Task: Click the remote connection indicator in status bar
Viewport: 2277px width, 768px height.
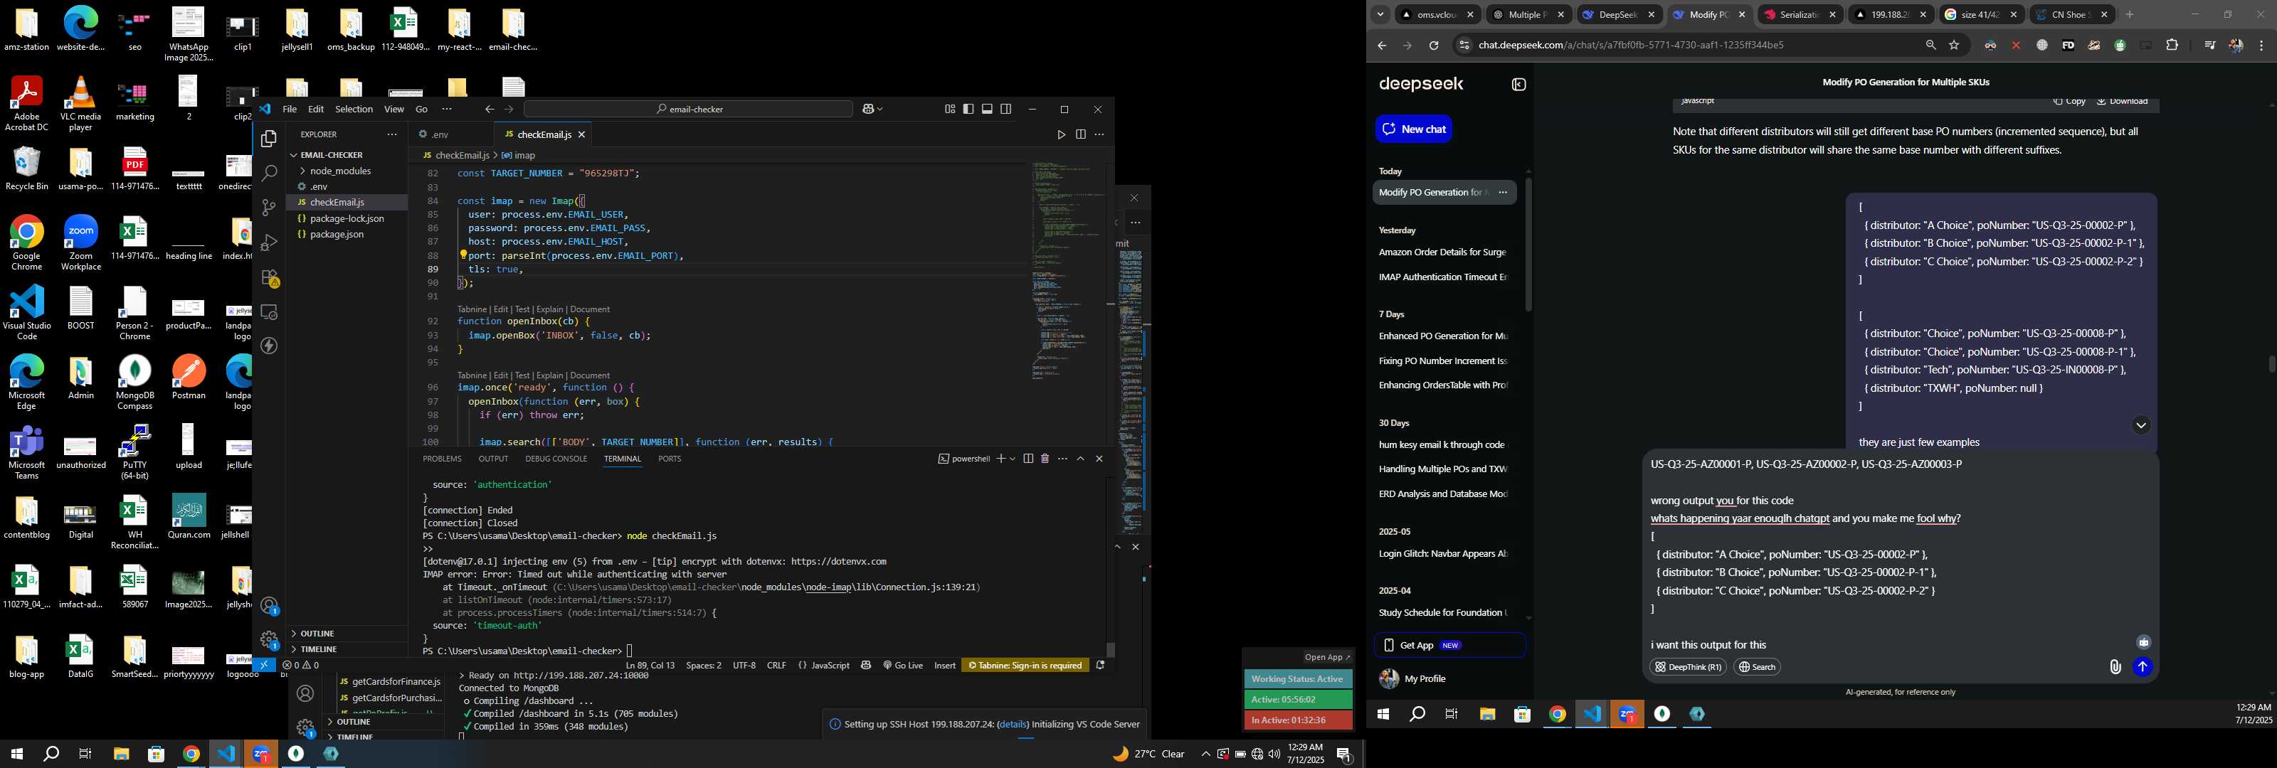Action: pos(264,666)
